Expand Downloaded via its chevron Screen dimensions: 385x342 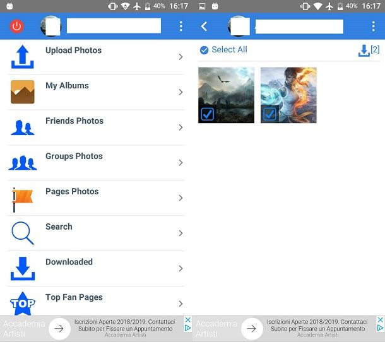[181, 268]
